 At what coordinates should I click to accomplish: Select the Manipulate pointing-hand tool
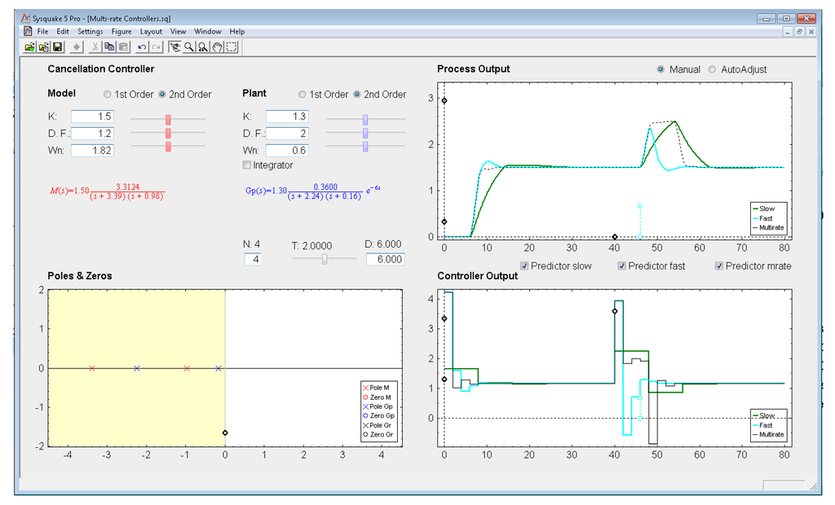(175, 47)
